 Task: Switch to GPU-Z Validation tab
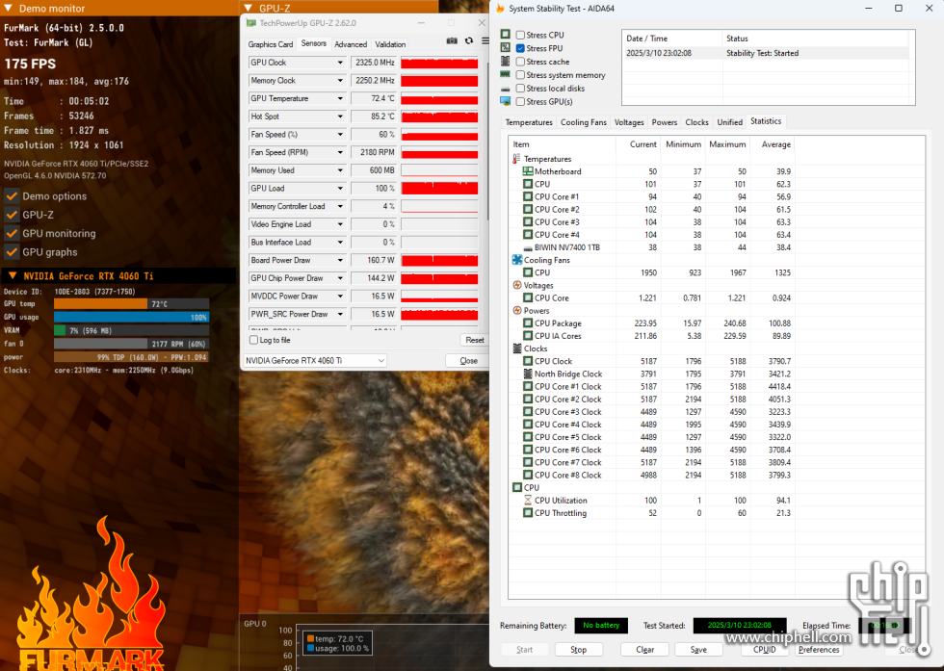click(x=390, y=44)
